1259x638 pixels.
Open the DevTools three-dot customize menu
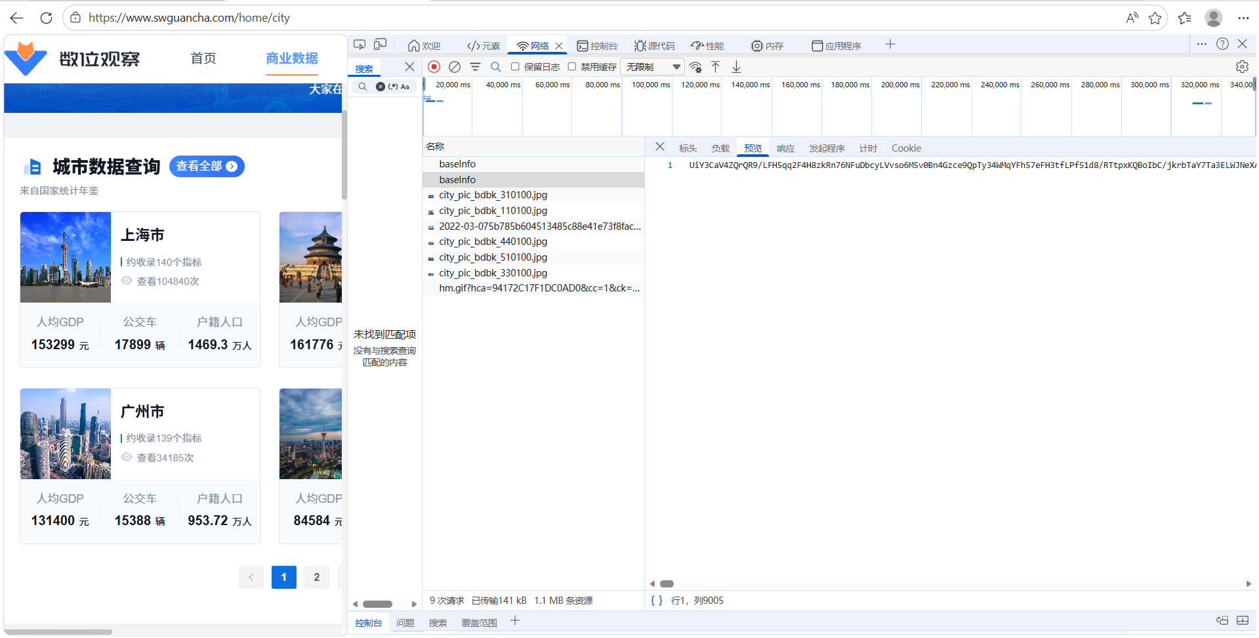click(1201, 44)
